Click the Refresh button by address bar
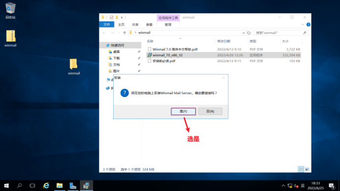The width and height of the screenshot is (340, 191). tap(249, 33)
